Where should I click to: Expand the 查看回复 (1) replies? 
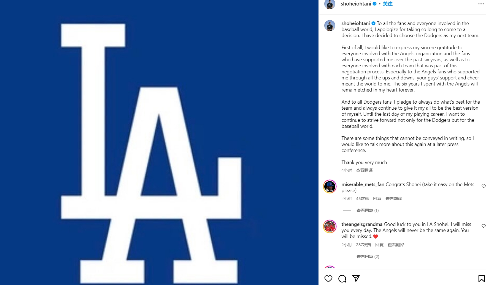[x=368, y=211]
